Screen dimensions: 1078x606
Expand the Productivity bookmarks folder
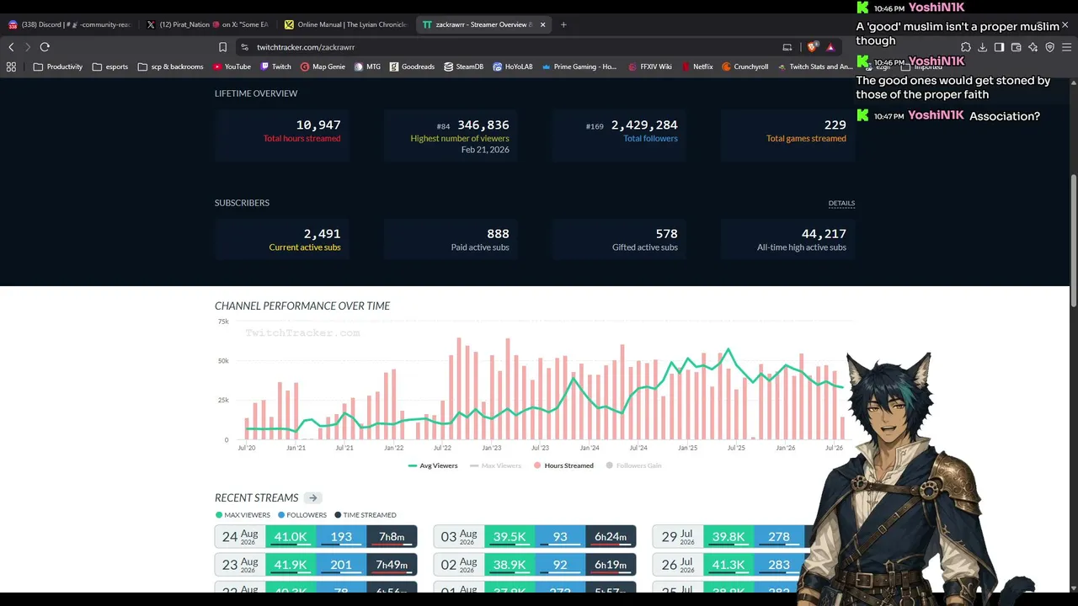[57, 66]
